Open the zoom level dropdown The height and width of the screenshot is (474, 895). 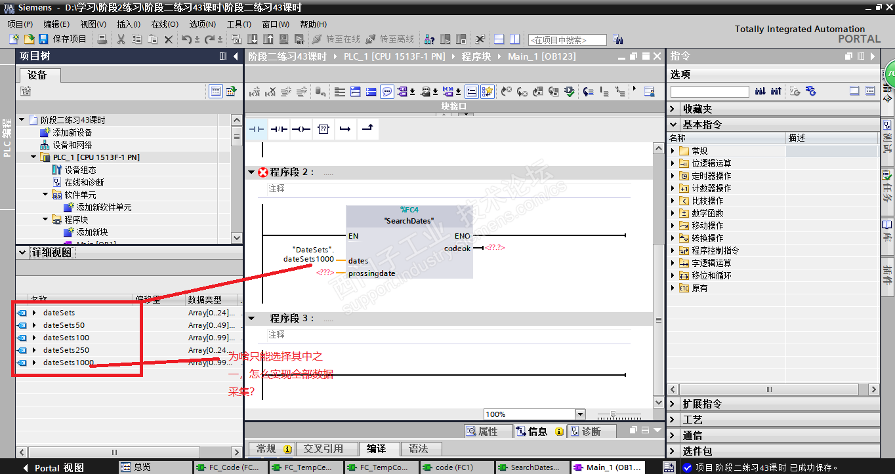click(x=579, y=414)
